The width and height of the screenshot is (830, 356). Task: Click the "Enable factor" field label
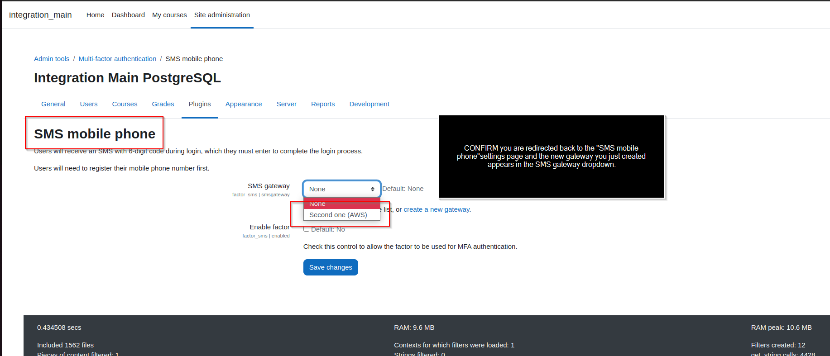pyautogui.click(x=269, y=227)
